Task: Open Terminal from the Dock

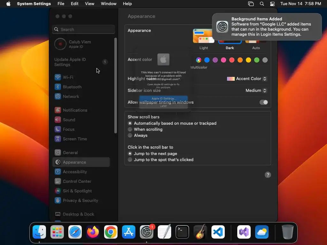Action: coord(182,232)
